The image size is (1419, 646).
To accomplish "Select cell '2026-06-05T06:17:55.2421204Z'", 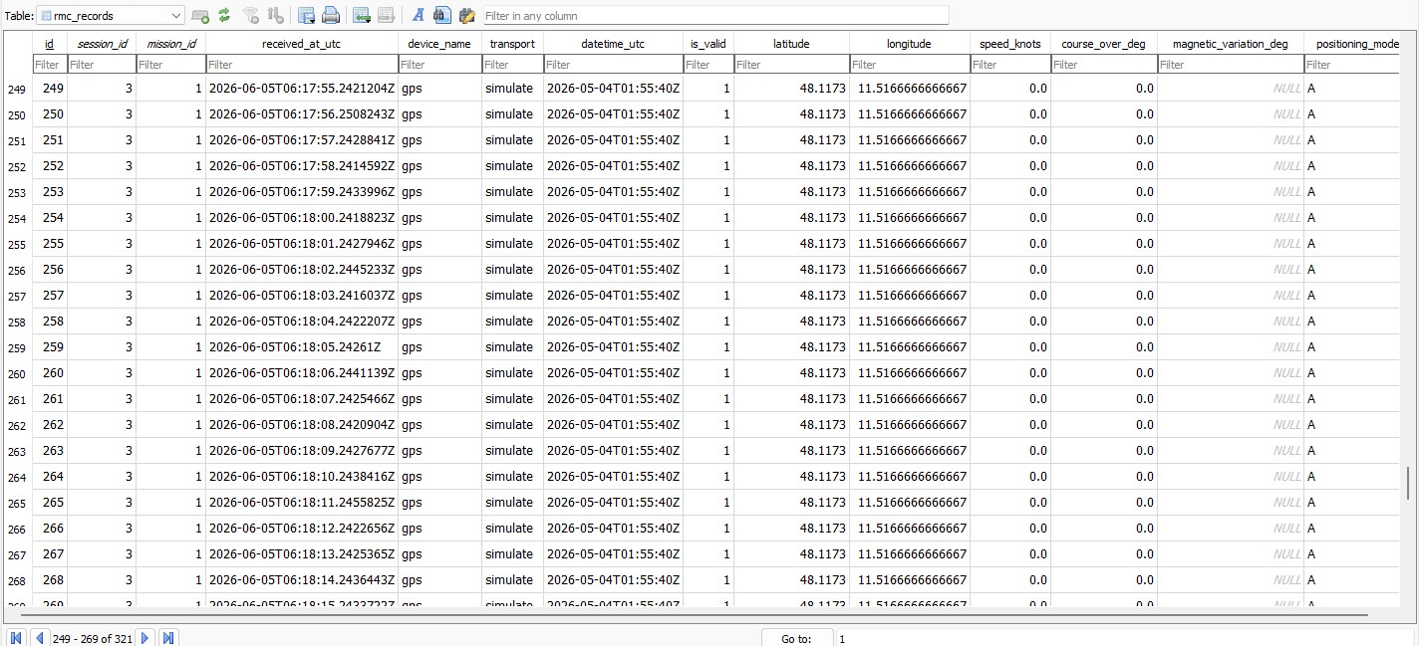I will pos(302,89).
